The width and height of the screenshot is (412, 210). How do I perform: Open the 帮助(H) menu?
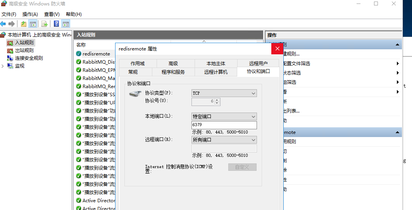74,14
